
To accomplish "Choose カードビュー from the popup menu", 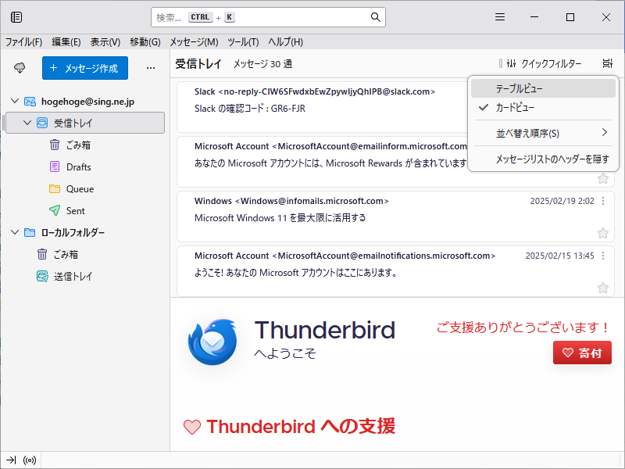I will click(x=543, y=107).
